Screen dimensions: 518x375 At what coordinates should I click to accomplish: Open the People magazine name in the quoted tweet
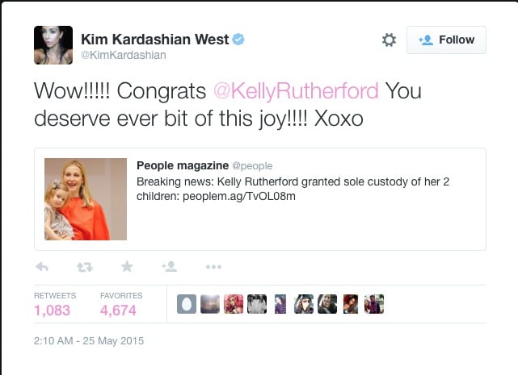183,165
